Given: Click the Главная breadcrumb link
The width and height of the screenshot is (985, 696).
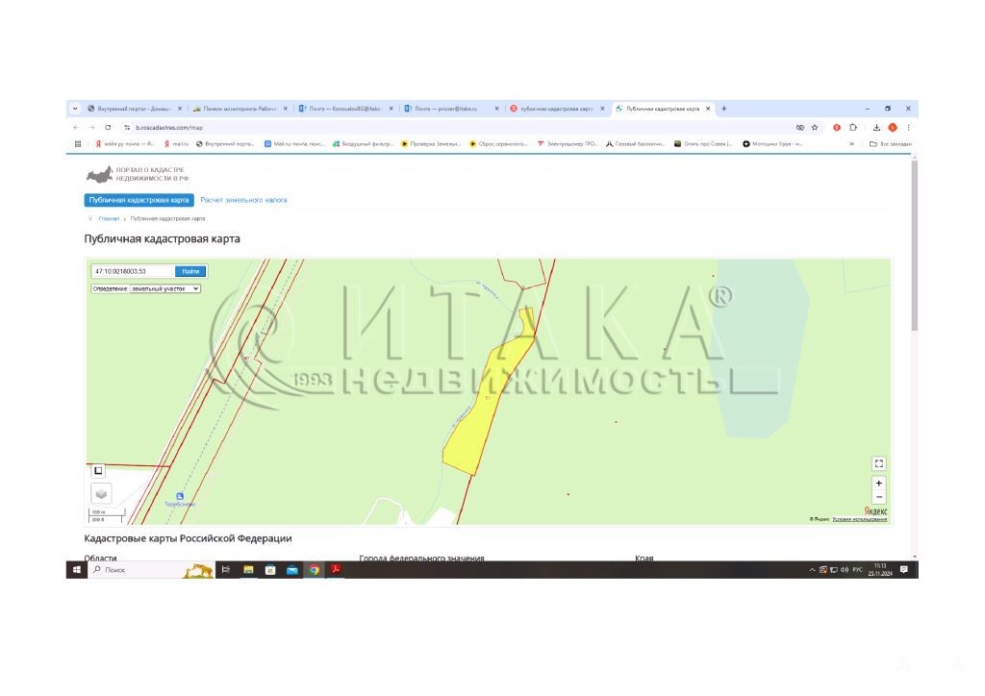Looking at the screenshot, I should click(x=109, y=218).
